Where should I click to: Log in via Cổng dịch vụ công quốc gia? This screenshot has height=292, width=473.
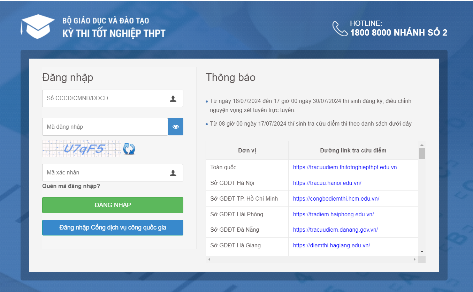click(x=113, y=228)
